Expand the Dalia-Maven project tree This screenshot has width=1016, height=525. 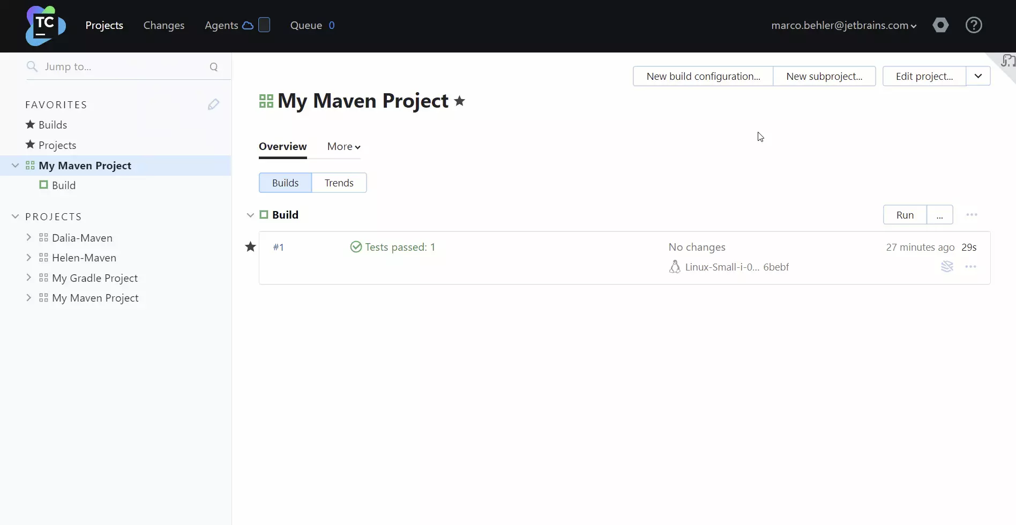(29, 237)
